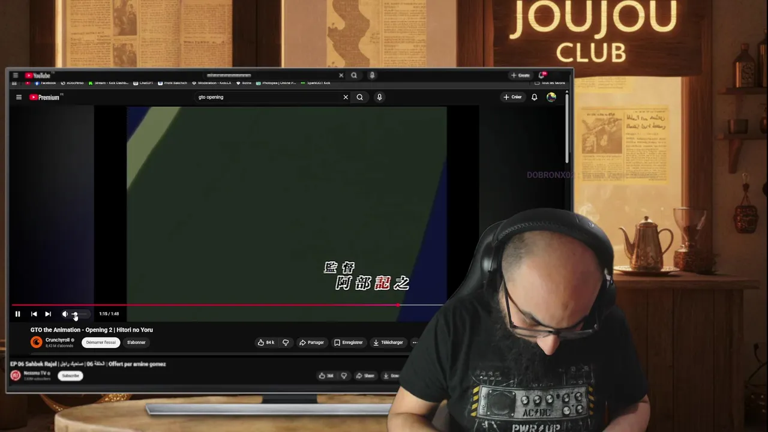Open the Moderation - Kick bookmark
The height and width of the screenshot is (432, 768).
(x=212, y=83)
